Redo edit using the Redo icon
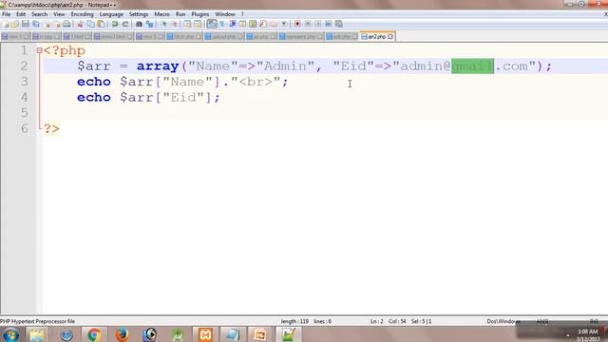Viewport: 608px width, 342px height. coord(125,24)
